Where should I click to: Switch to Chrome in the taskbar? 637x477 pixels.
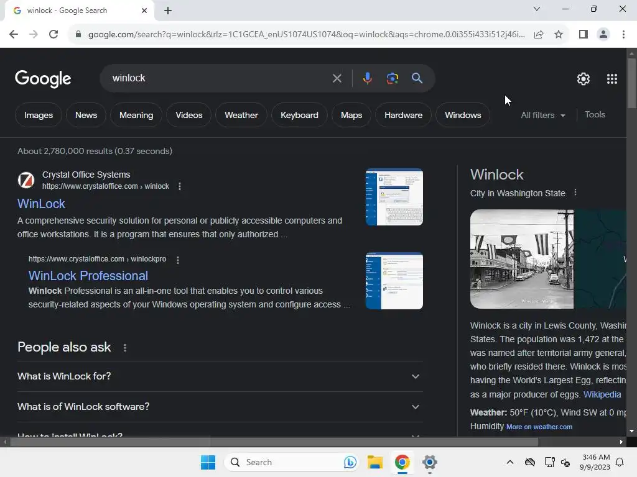(x=402, y=462)
